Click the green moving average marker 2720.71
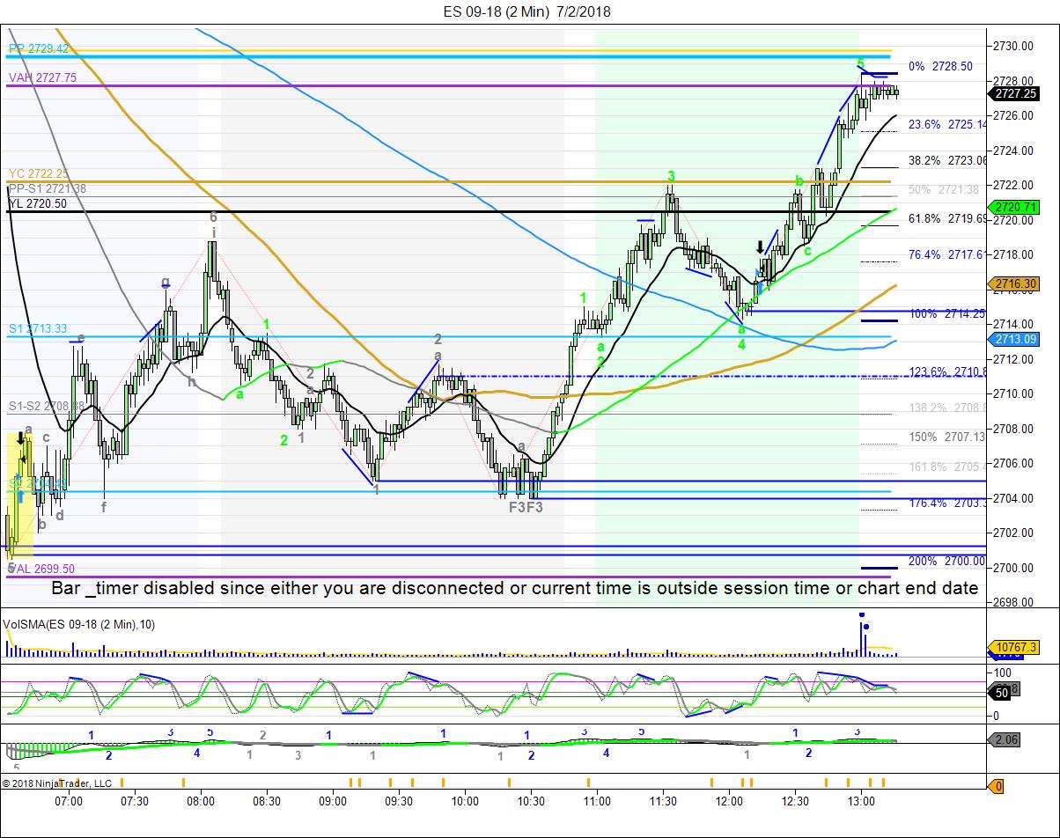Image resolution: width=1060 pixels, height=838 pixels. click(1013, 208)
